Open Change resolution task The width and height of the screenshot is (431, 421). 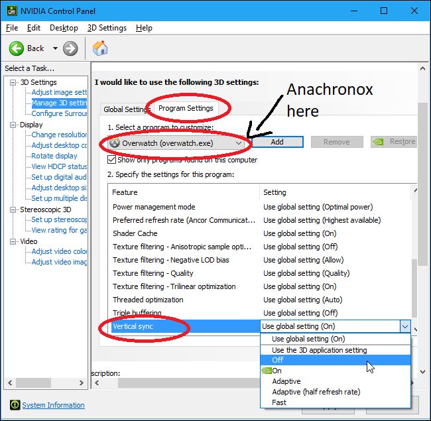[59, 135]
